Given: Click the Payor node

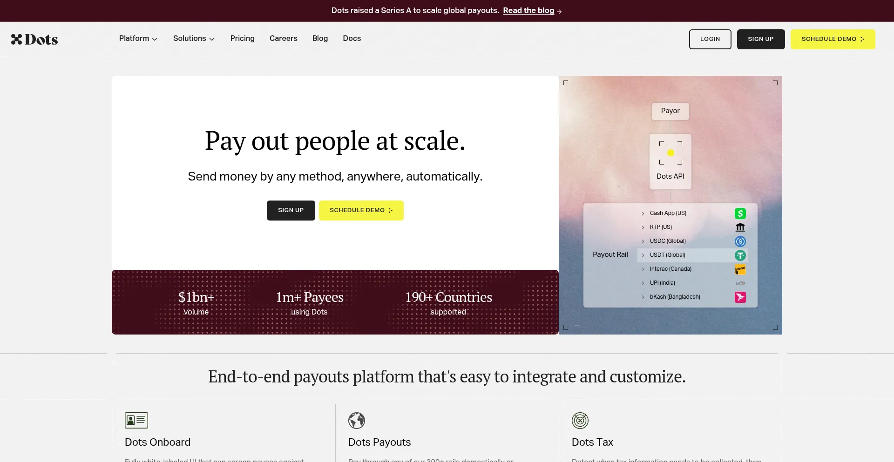Looking at the screenshot, I should 670,111.
